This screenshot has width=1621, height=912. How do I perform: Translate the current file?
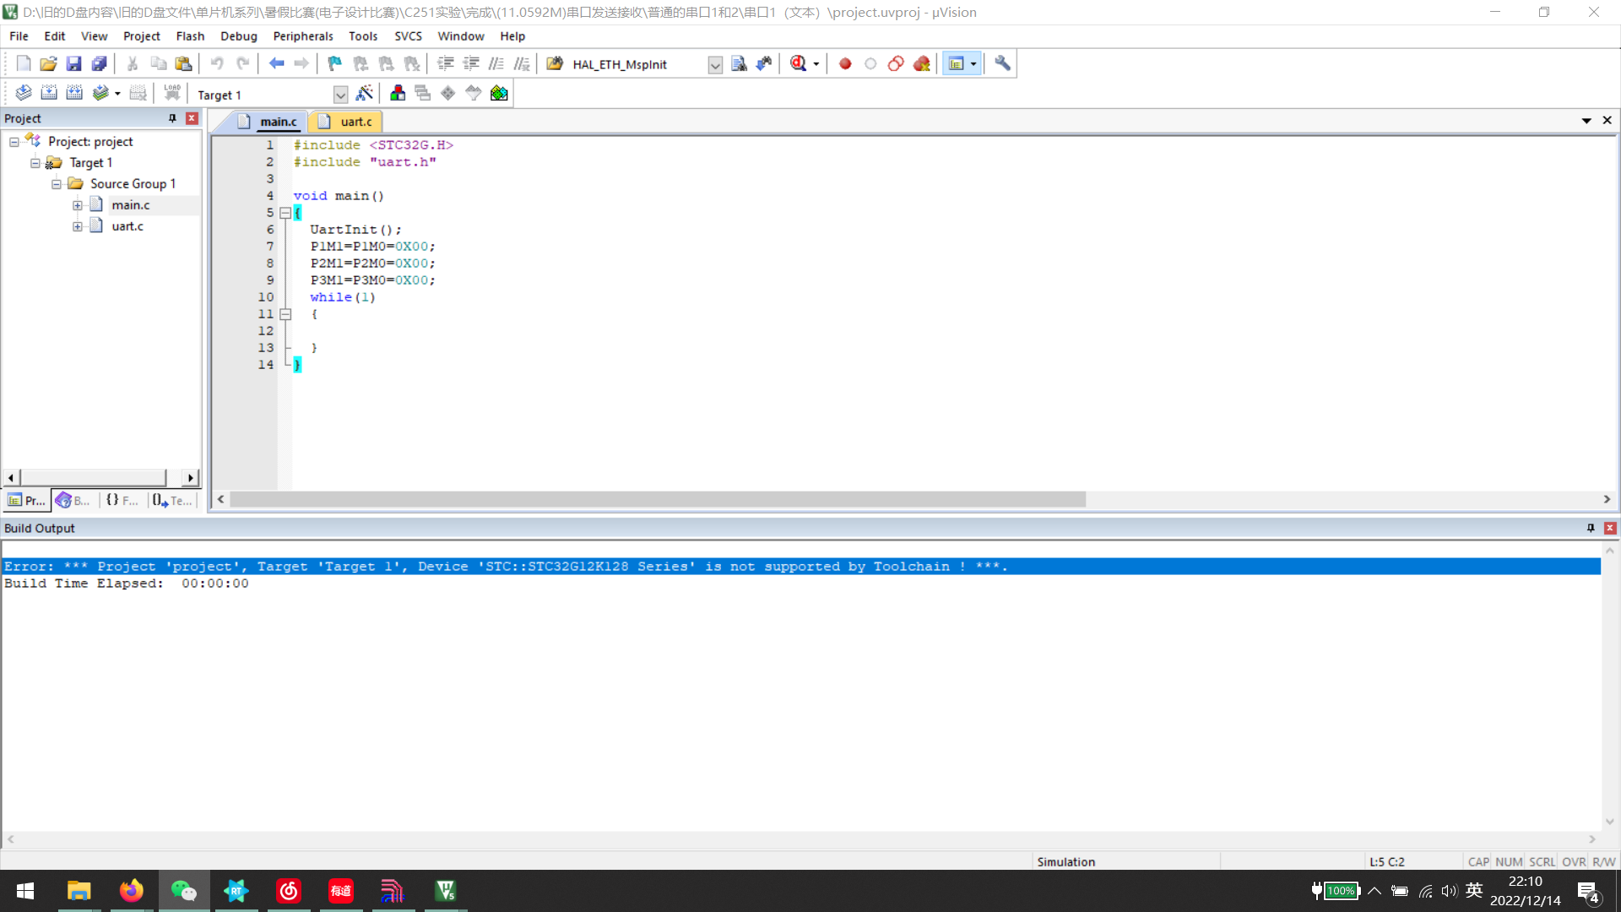[24, 93]
